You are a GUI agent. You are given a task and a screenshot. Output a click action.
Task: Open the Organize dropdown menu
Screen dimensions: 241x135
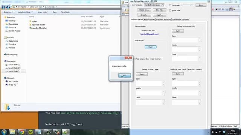click(8, 12)
